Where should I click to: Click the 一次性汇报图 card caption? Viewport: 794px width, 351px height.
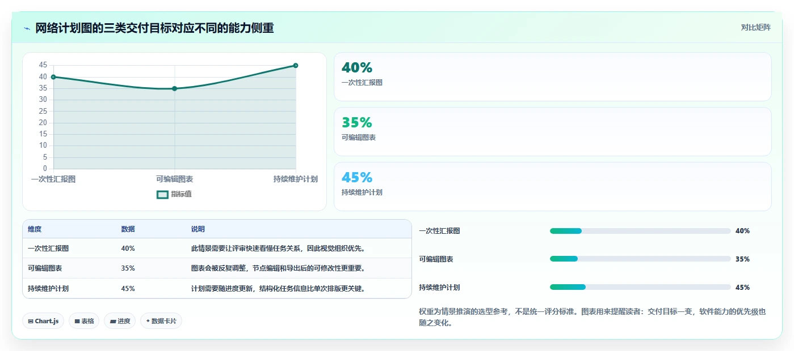362,83
